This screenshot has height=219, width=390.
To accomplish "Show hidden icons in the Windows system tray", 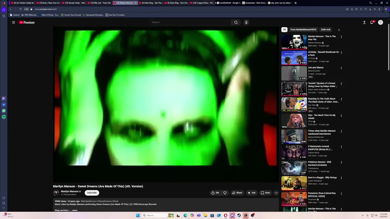I will pyautogui.click(x=363, y=215).
